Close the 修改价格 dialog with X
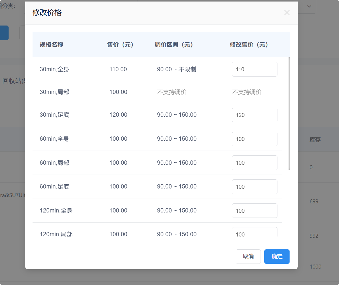339x285 pixels. (287, 13)
